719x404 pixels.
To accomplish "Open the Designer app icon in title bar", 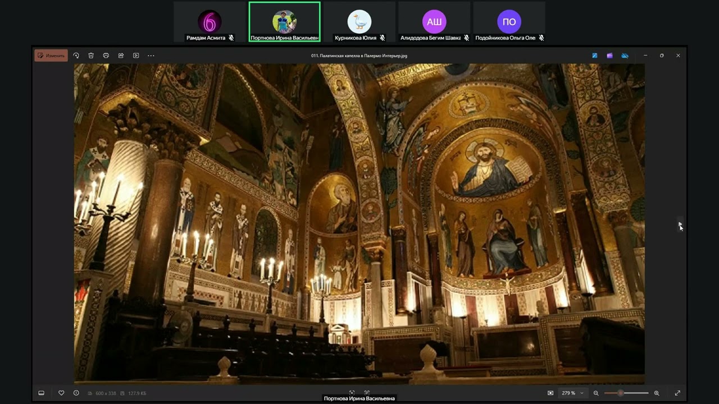I will (595, 56).
